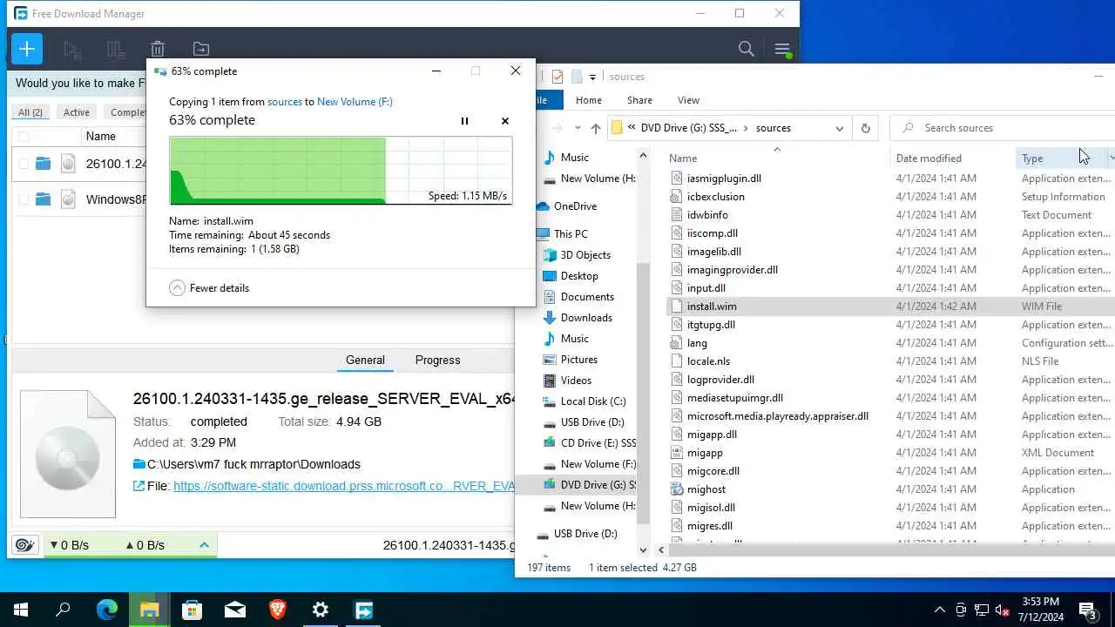Open the hamburger menu in Free Download Manager
Image resolution: width=1115 pixels, height=627 pixels.
(x=782, y=49)
